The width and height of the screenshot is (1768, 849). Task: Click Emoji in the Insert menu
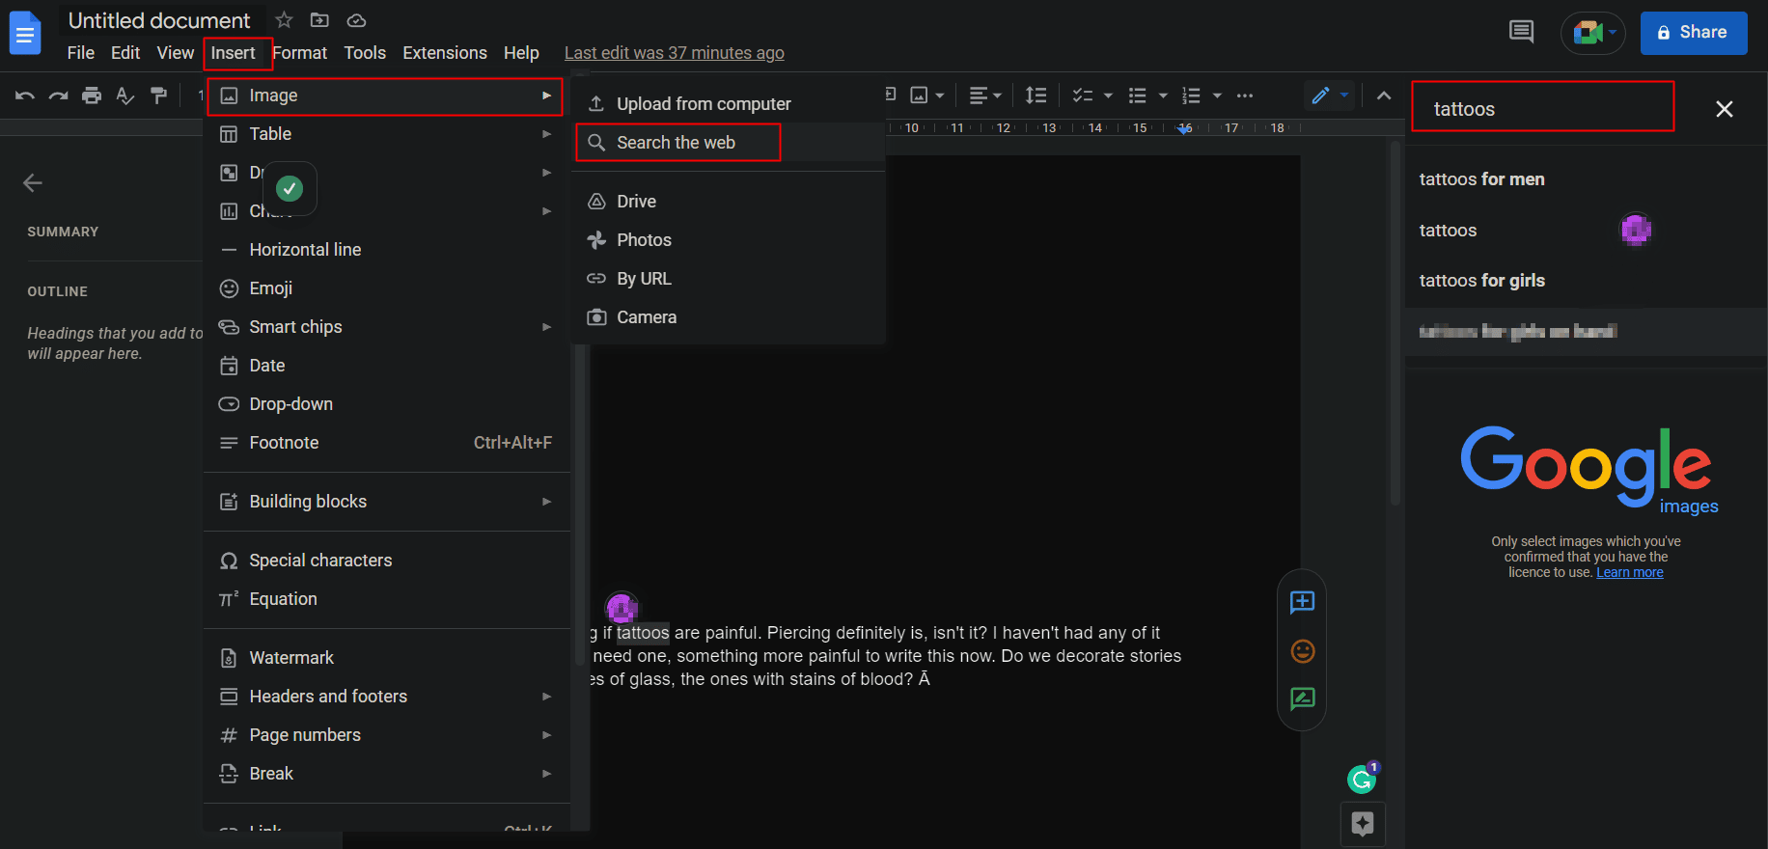(x=386, y=288)
